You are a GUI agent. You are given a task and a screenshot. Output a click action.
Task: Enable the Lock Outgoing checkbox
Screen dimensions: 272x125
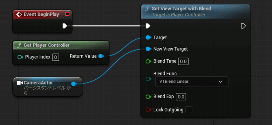point(189,110)
